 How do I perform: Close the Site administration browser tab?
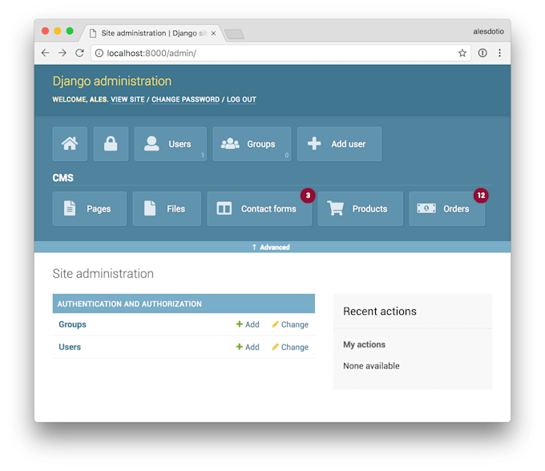coord(213,33)
